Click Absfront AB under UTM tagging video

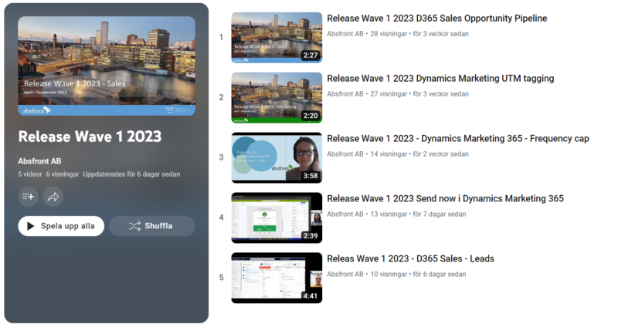pyautogui.click(x=345, y=94)
